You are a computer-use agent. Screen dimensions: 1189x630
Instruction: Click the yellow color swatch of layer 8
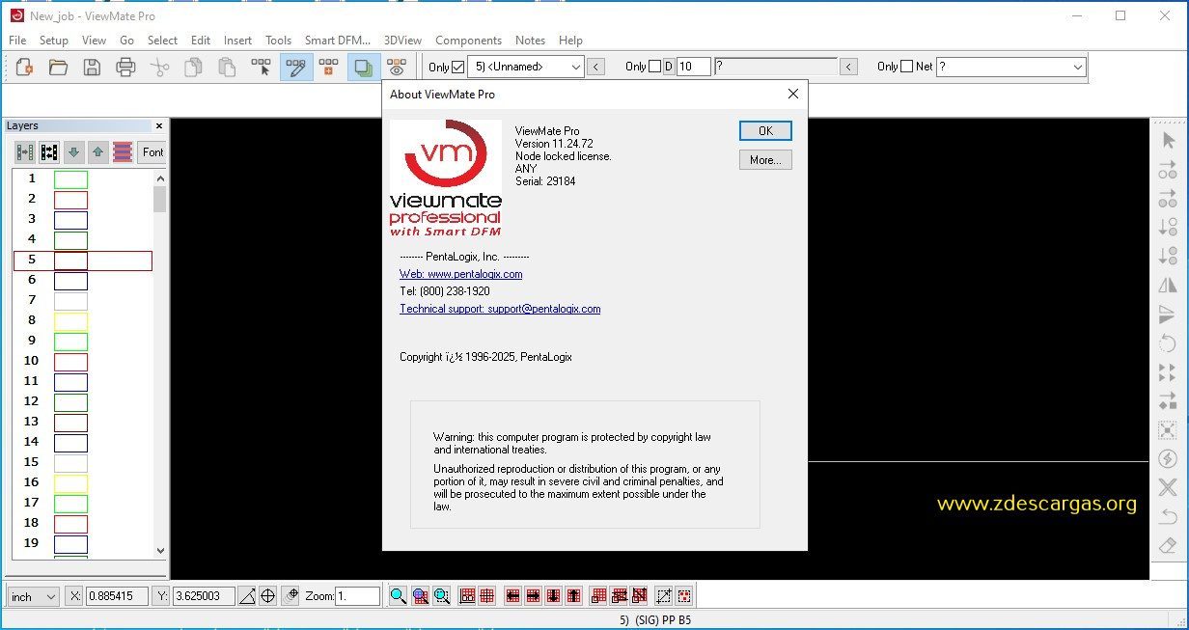[x=70, y=321]
